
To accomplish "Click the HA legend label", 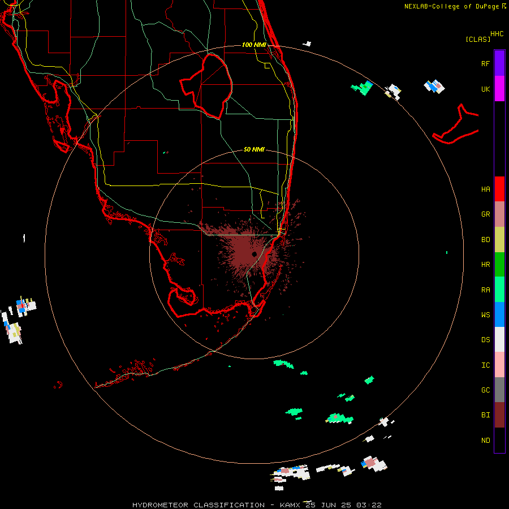I will pos(485,189).
